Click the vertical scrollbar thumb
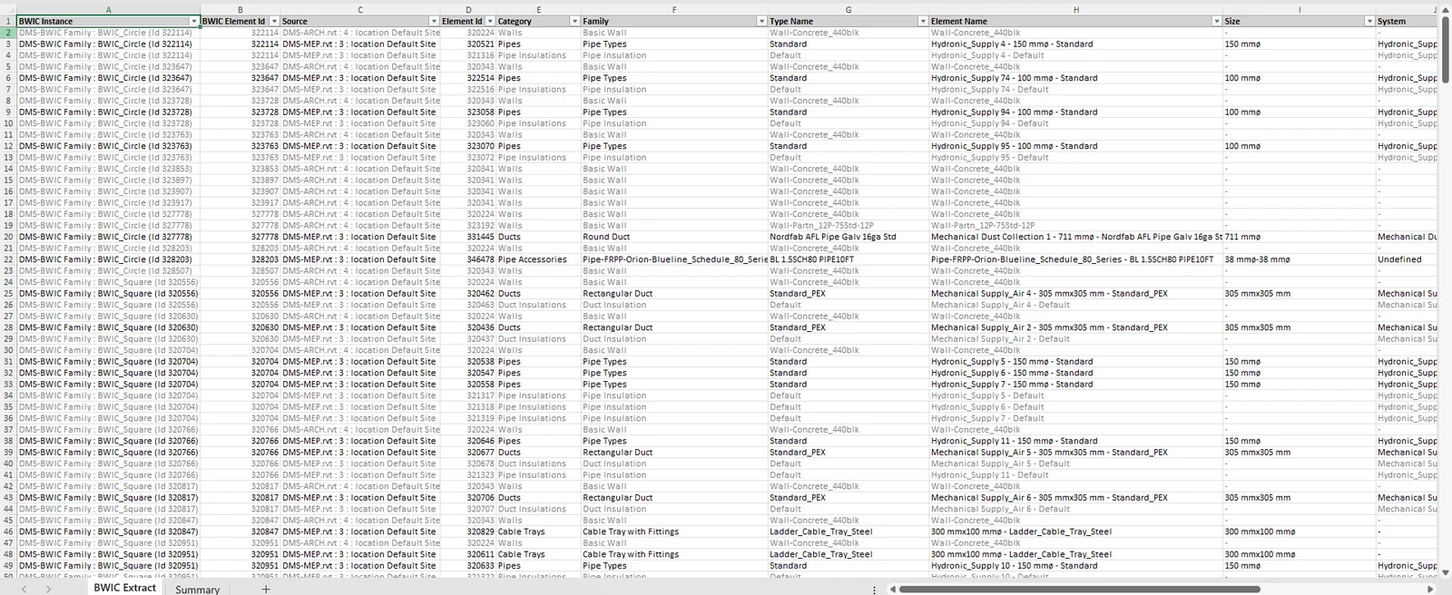Image resolution: width=1452 pixels, height=595 pixels. [1444, 50]
